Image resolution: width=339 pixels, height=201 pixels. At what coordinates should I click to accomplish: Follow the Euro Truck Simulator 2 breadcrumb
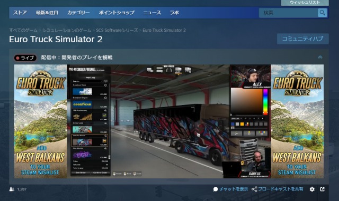pos(164,30)
